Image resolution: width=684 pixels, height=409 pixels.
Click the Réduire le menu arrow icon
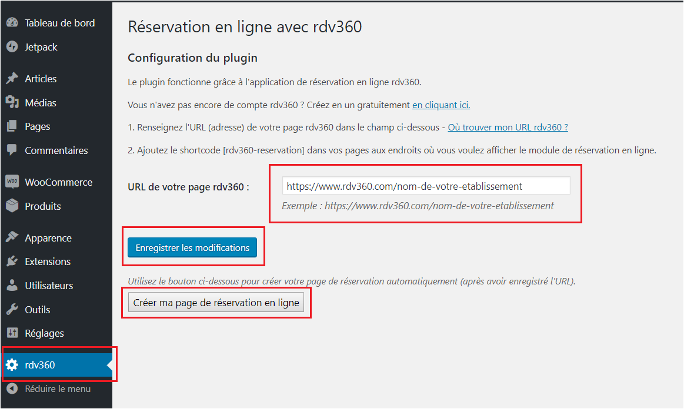[12, 388]
